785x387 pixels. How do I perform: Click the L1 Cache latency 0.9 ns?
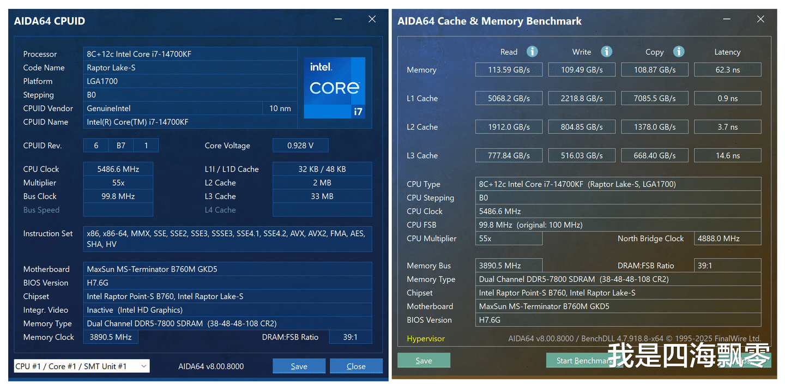tap(728, 98)
